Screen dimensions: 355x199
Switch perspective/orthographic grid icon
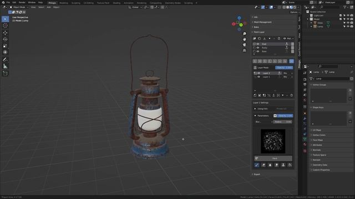coord(245,50)
